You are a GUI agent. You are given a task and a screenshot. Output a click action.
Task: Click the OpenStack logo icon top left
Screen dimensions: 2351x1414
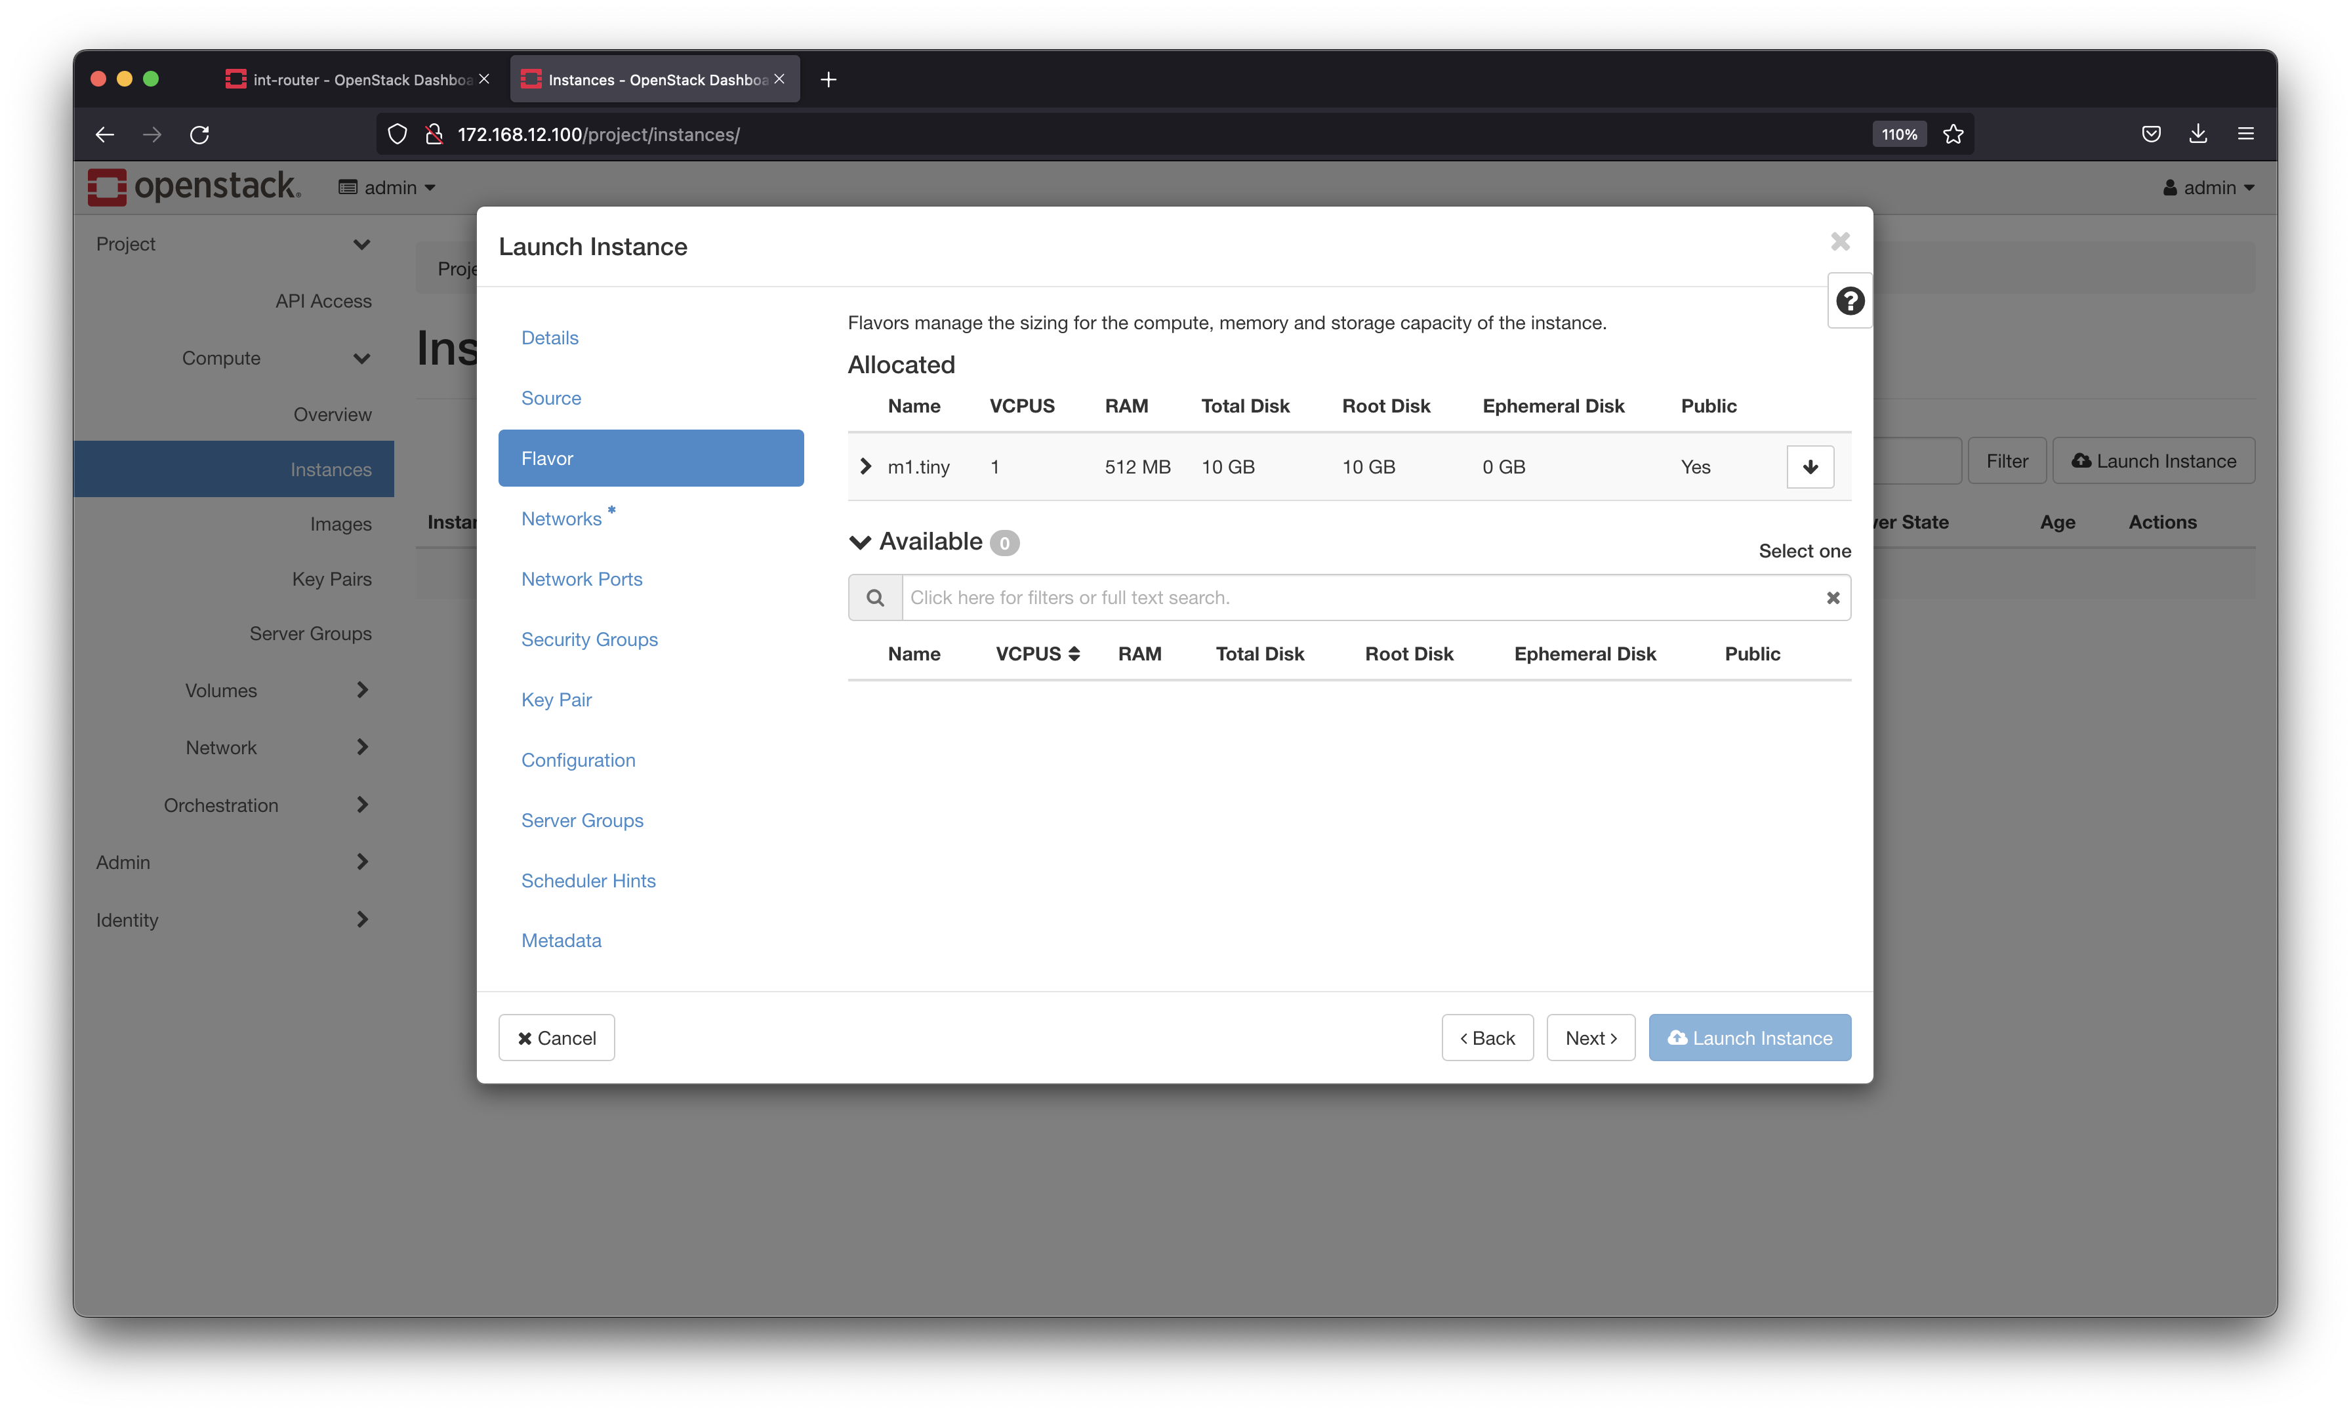[x=106, y=186]
